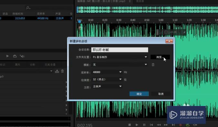Click the blue playhead marker on the timeline
This screenshot has width=218, height=127.
coord(79,22)
